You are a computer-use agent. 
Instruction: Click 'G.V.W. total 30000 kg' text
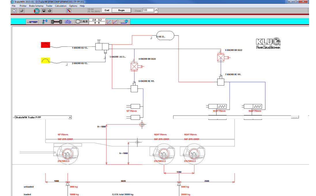point(123,194)
